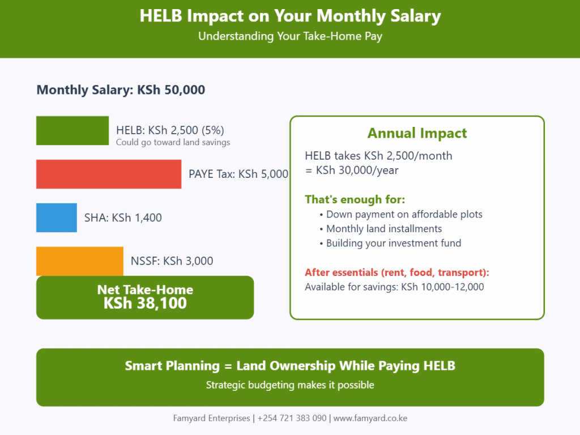
Task: Click the Monthly Salary: KSh 50,000 heading
Action: [x=121, y=90]
